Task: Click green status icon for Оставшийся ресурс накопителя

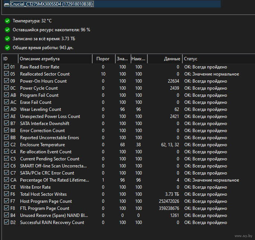Action: [x=7, y=30]
